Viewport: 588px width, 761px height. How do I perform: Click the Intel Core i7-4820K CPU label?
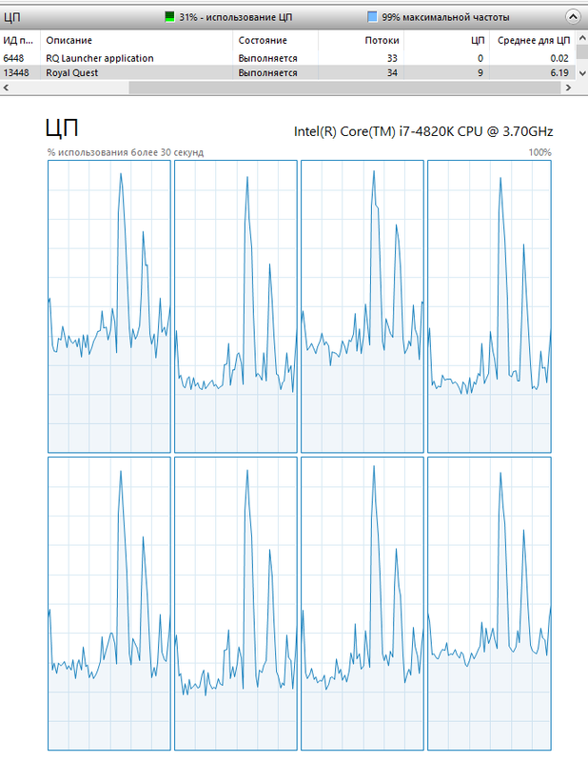click(423, 131)
